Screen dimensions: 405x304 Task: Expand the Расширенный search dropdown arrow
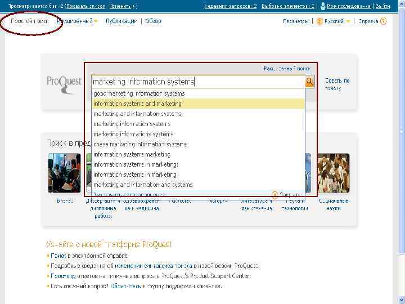(96, 21)
